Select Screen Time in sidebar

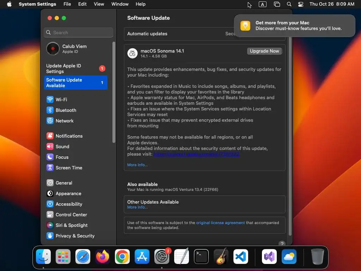tap(64, 168)
